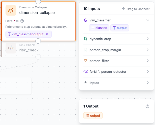Open help icon beside 1 Output
Viewport: 155px width, 125px height.
click(147, 106)
